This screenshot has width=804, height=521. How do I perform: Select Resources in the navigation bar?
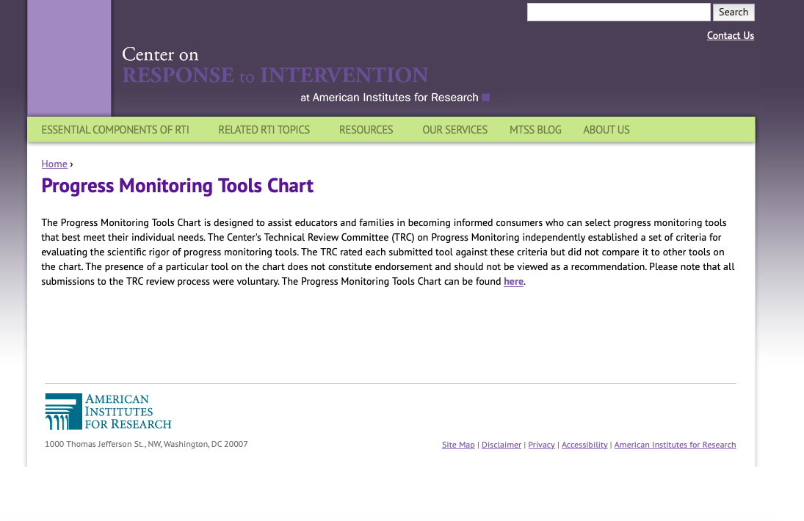coord(366,130)
